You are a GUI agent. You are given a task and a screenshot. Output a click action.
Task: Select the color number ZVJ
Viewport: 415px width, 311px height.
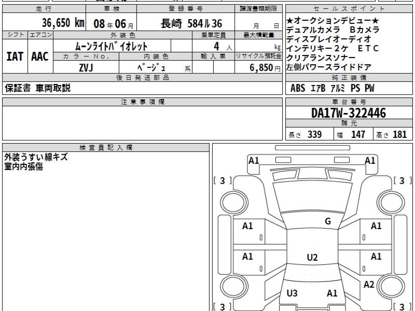(x=86, y=68)
